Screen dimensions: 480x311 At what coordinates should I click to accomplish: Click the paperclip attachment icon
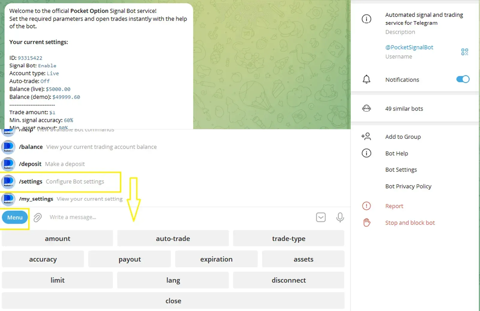[x=37, y=217]
